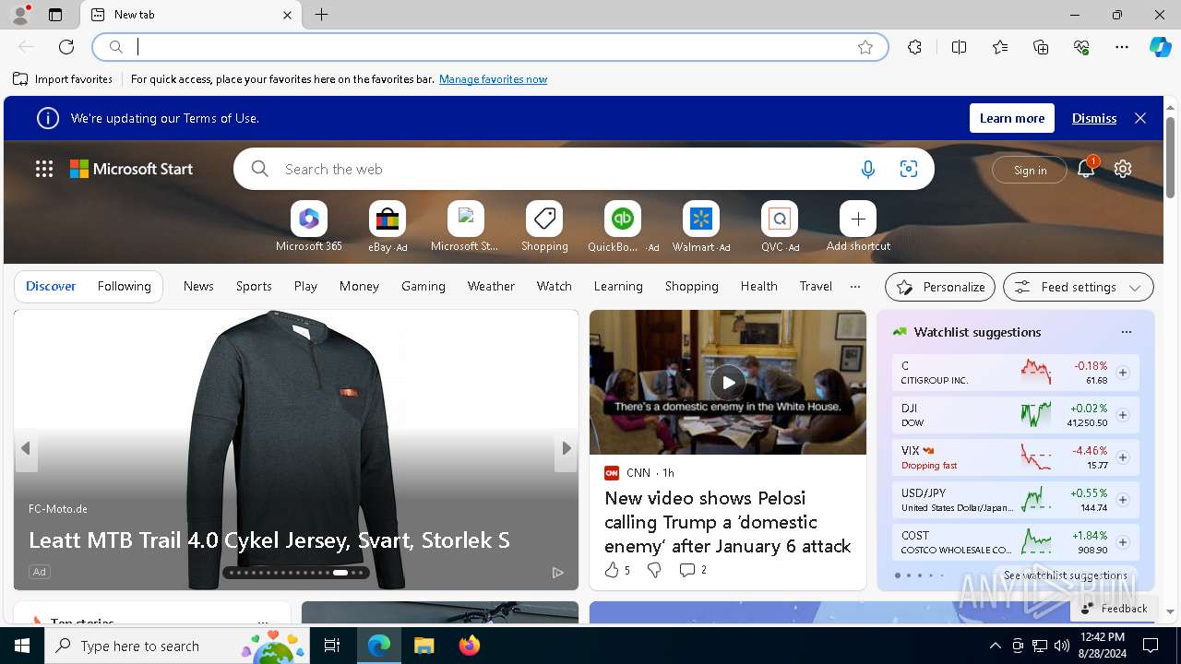The image size is (1181, 664).
Task: Add Citigroup to watchlist
Action: (1123, 373)
